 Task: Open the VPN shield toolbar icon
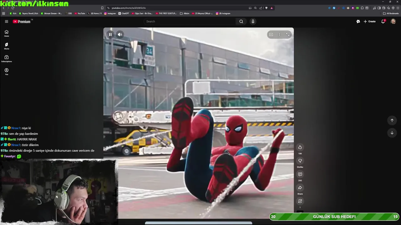point(393,8)
